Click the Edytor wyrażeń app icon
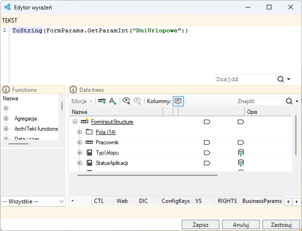Viewport: 302px width, 231px height. coord(8,7)
